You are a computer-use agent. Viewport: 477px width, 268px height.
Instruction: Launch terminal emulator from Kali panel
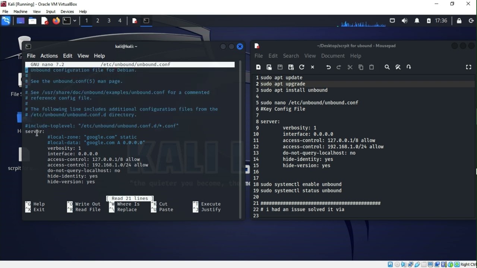click(x=67, y=21)
